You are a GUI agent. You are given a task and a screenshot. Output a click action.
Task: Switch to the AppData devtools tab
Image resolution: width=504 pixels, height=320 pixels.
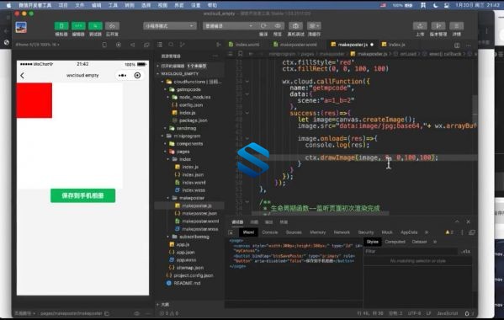(409, 232)
